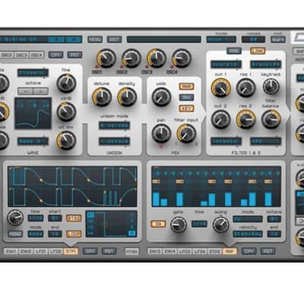Click the pan knob
This screenshot has height=304, width=304.
[161, 133]
